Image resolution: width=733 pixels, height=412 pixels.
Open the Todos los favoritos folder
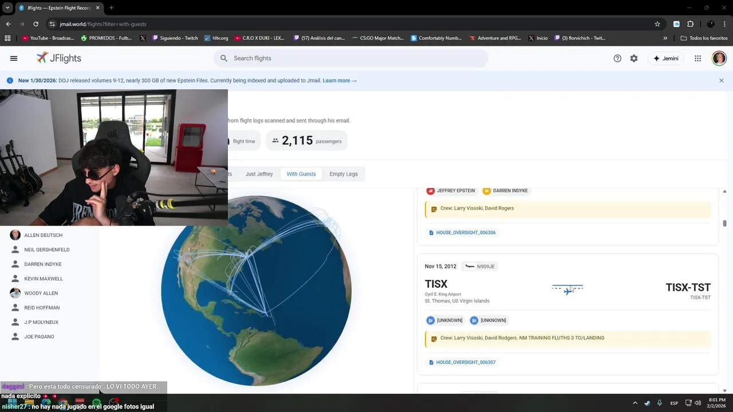(704, 38)
